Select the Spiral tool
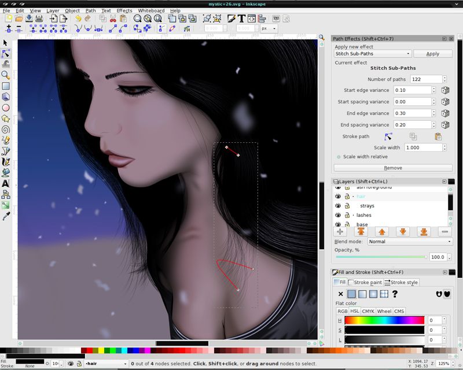This screenshot has width=463, height=370. (x=6, y=129)
